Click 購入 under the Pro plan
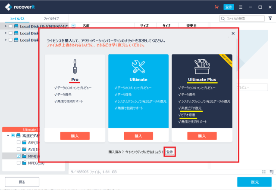 point(75,136)
